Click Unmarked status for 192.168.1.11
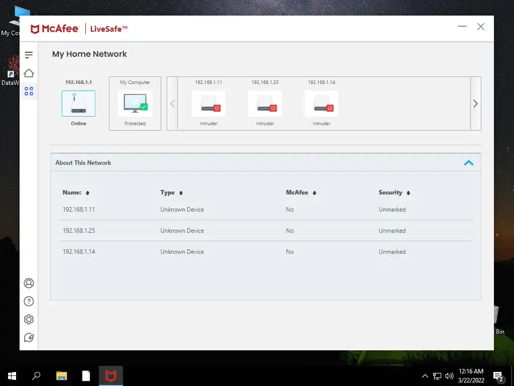This screenshot has width=514, height=386. [392, 210]
